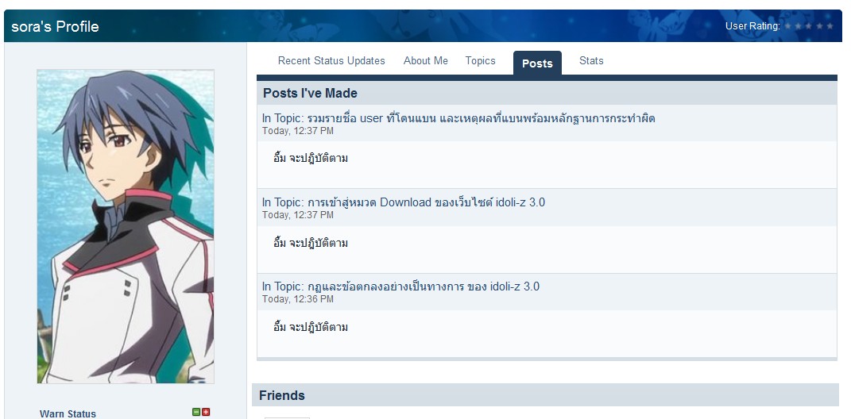The image size is (851, 419).
Task: Click post text under Download section topic
Action: [311, 243]
